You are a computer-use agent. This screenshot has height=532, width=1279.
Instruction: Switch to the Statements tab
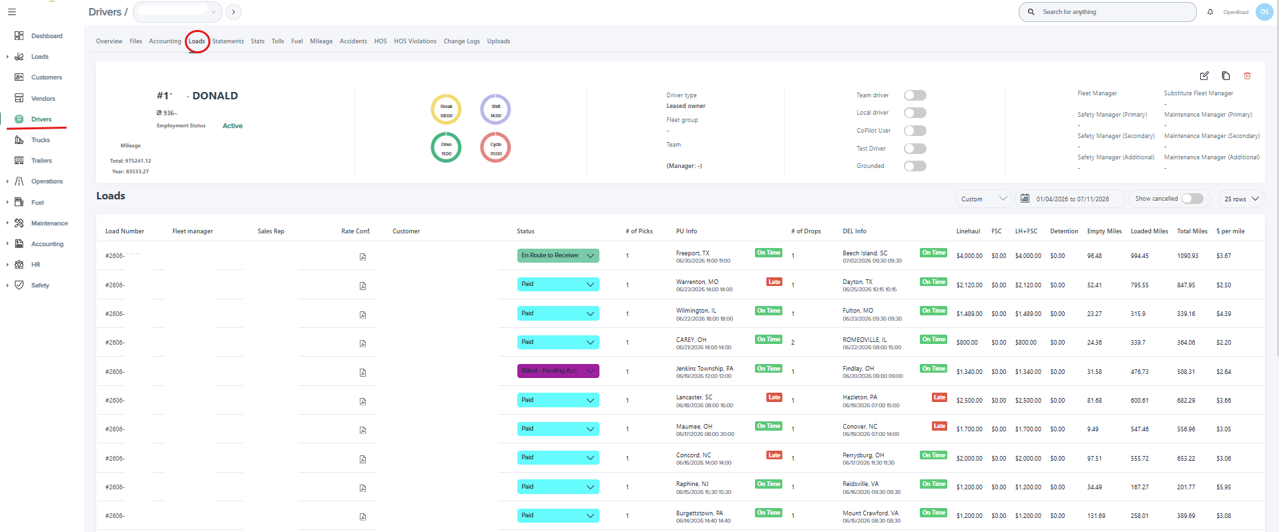pyautogui.click(x=228, y=41)
